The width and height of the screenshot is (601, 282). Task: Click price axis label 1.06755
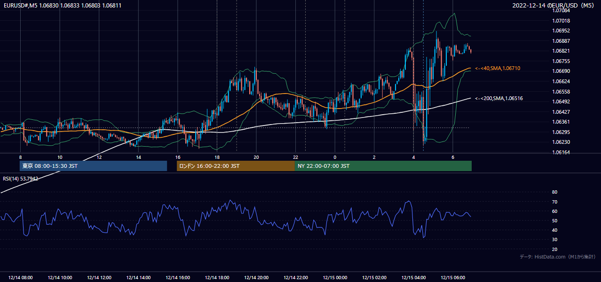(561, 61)
